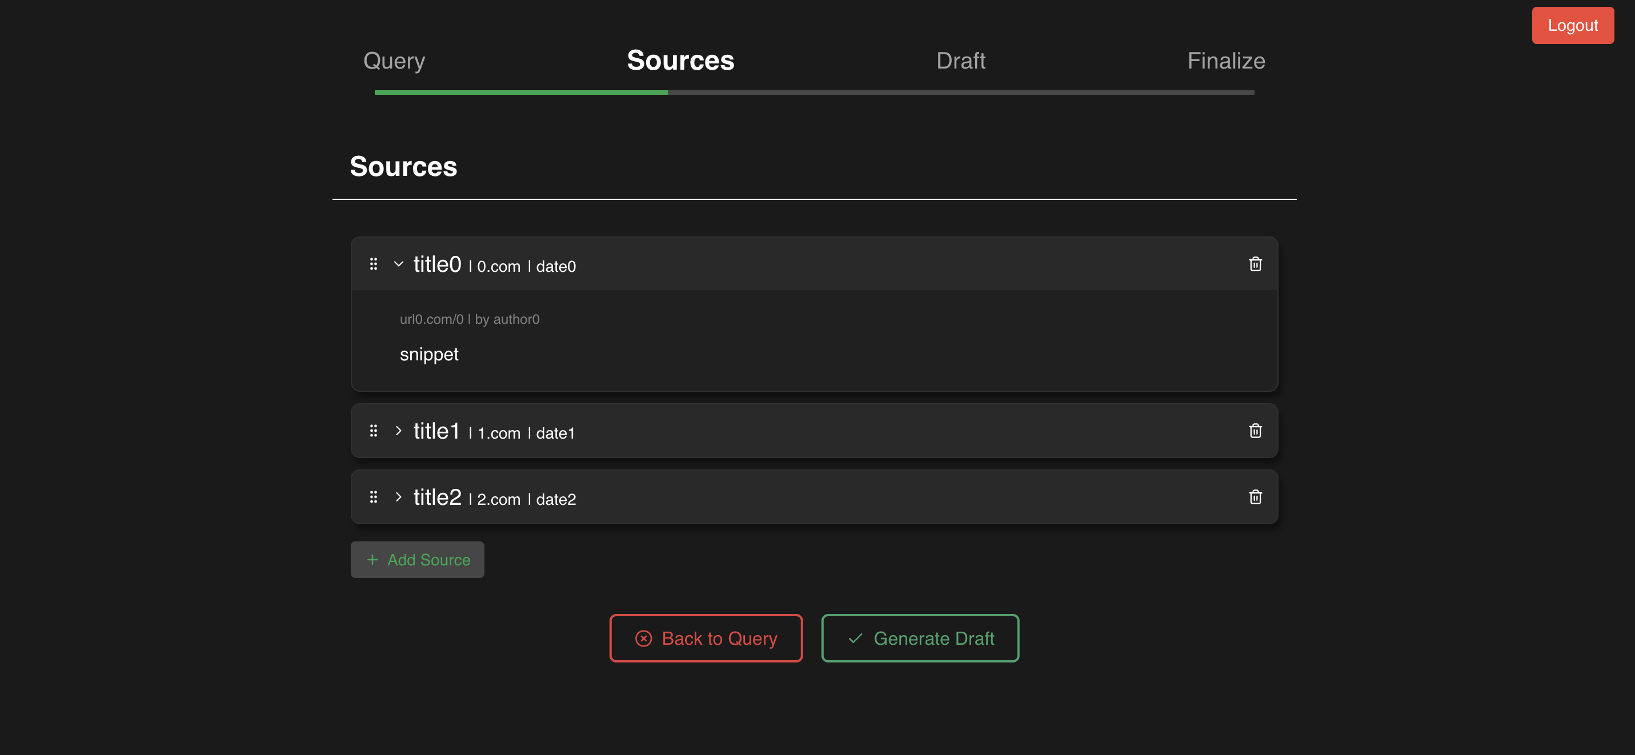1635x755 pixels.
Task: Expand the title1 source chevron
Action: click(399, 431)
